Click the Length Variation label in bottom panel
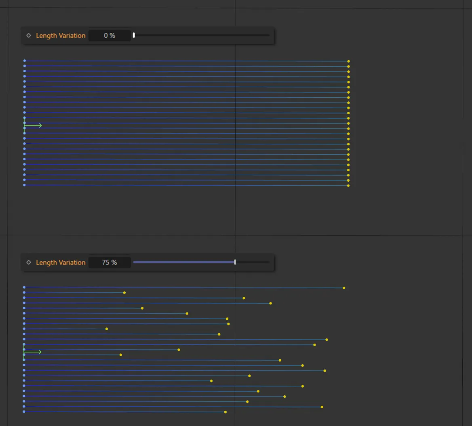 (61, 262)
